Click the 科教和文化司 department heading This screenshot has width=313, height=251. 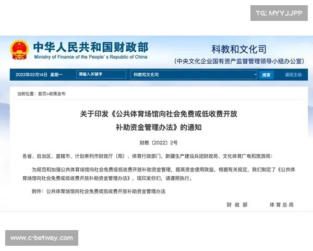pos(239,49)
